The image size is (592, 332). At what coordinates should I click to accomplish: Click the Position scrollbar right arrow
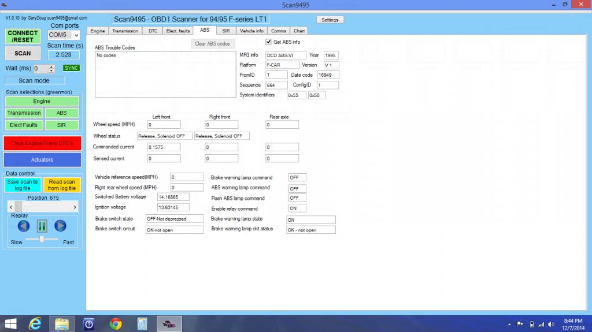(x=75, y=207)
